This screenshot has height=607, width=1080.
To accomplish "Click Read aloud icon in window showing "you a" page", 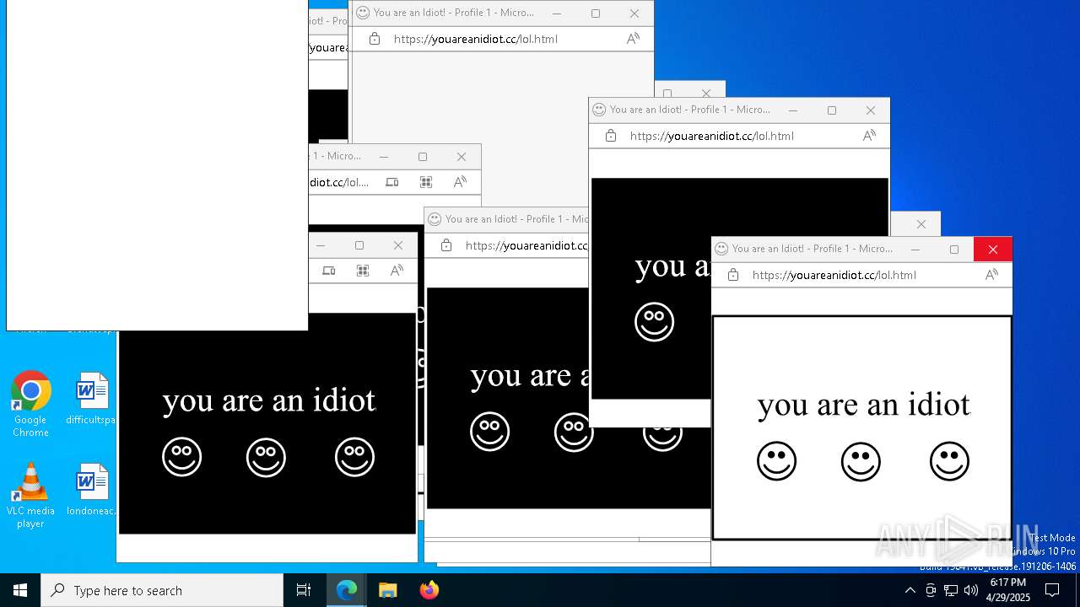I will [x=869, y=136].
